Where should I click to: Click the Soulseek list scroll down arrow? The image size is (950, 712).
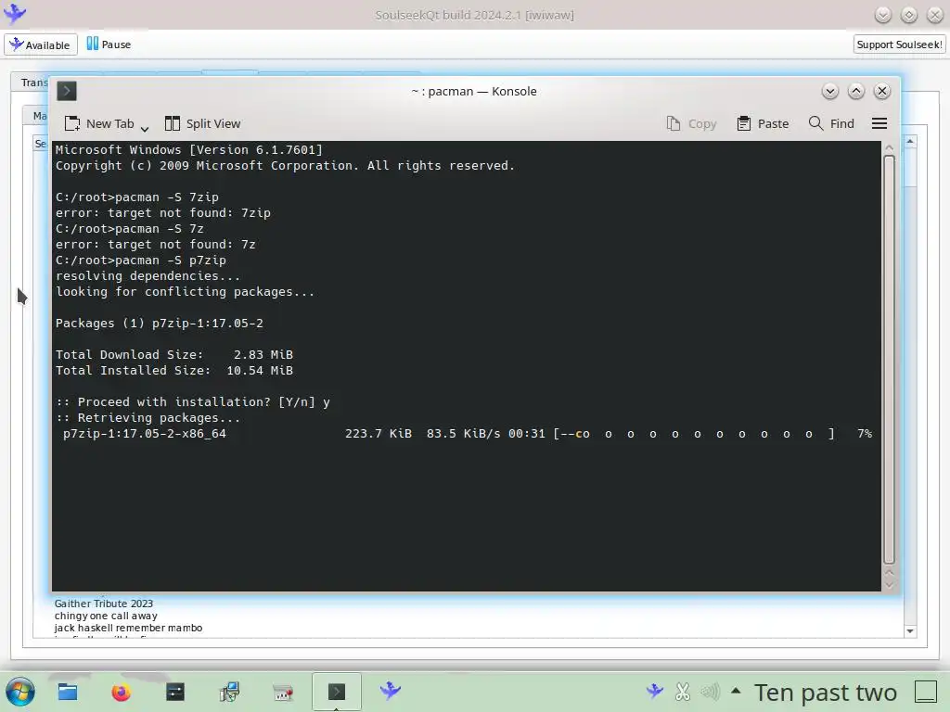(x=910, y=630)
